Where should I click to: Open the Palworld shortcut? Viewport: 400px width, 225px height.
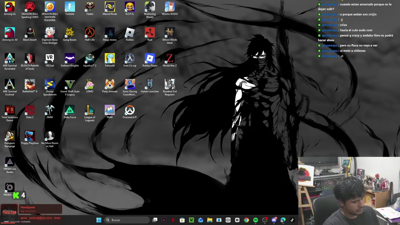tap(110, 60)
